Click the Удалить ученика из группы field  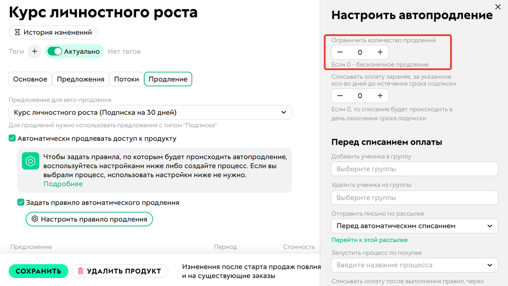click(414, 198)
